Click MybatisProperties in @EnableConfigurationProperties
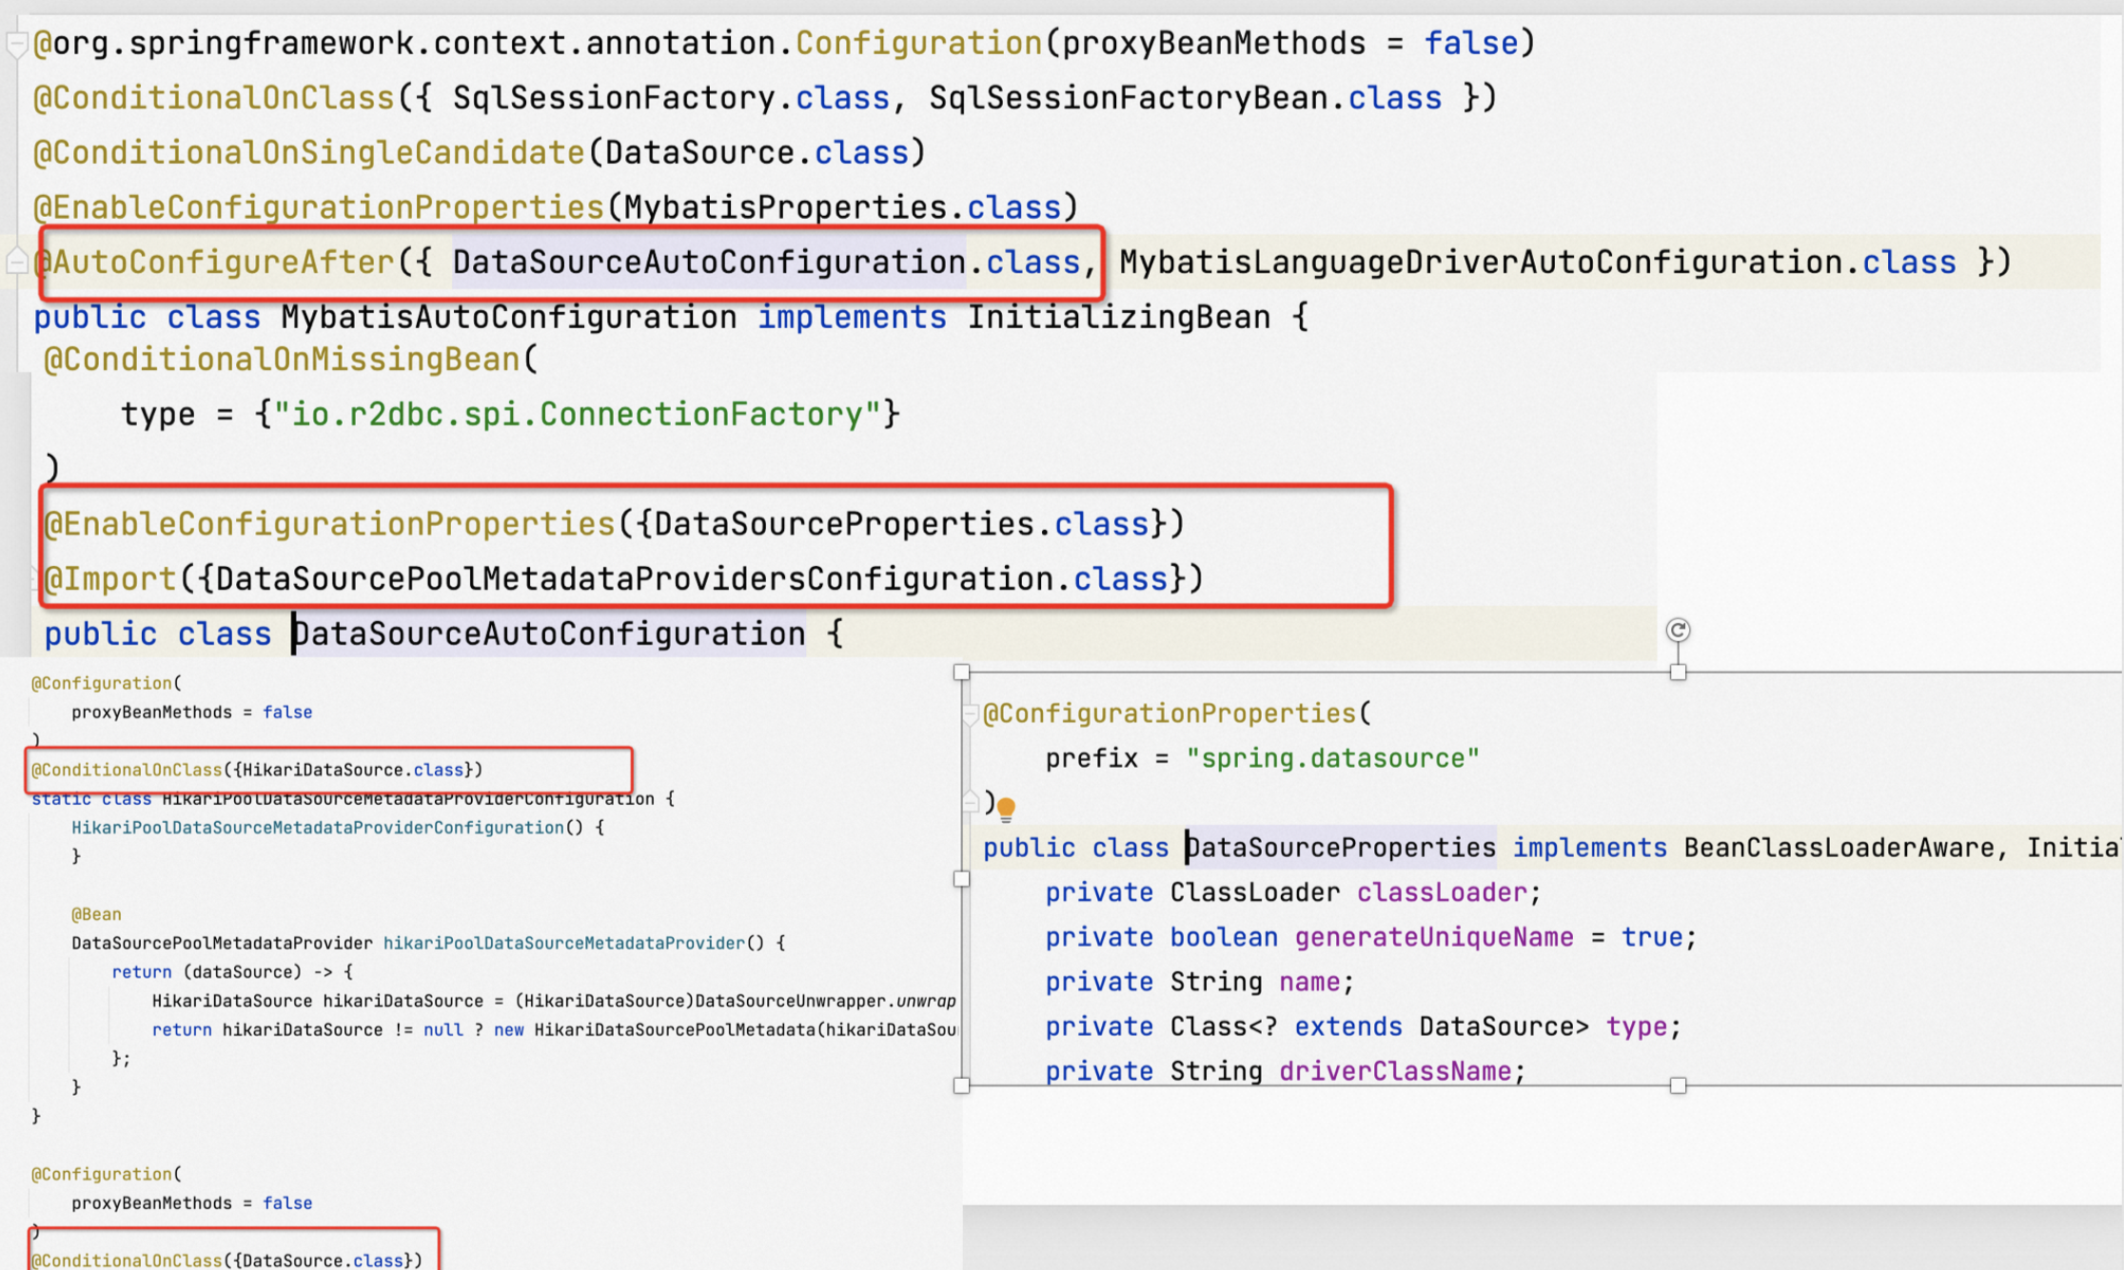Screen dimensions: 2124x1270 pos(785,207)
